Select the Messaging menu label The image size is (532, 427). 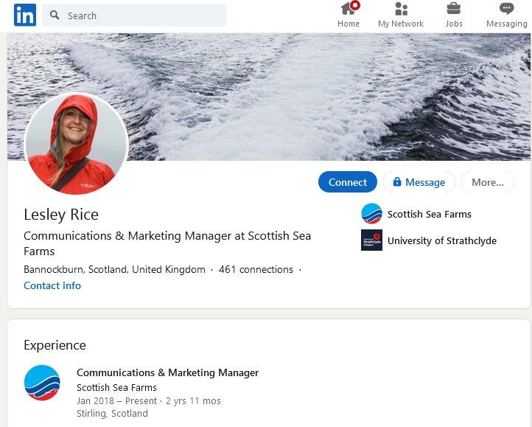point(507,24)
